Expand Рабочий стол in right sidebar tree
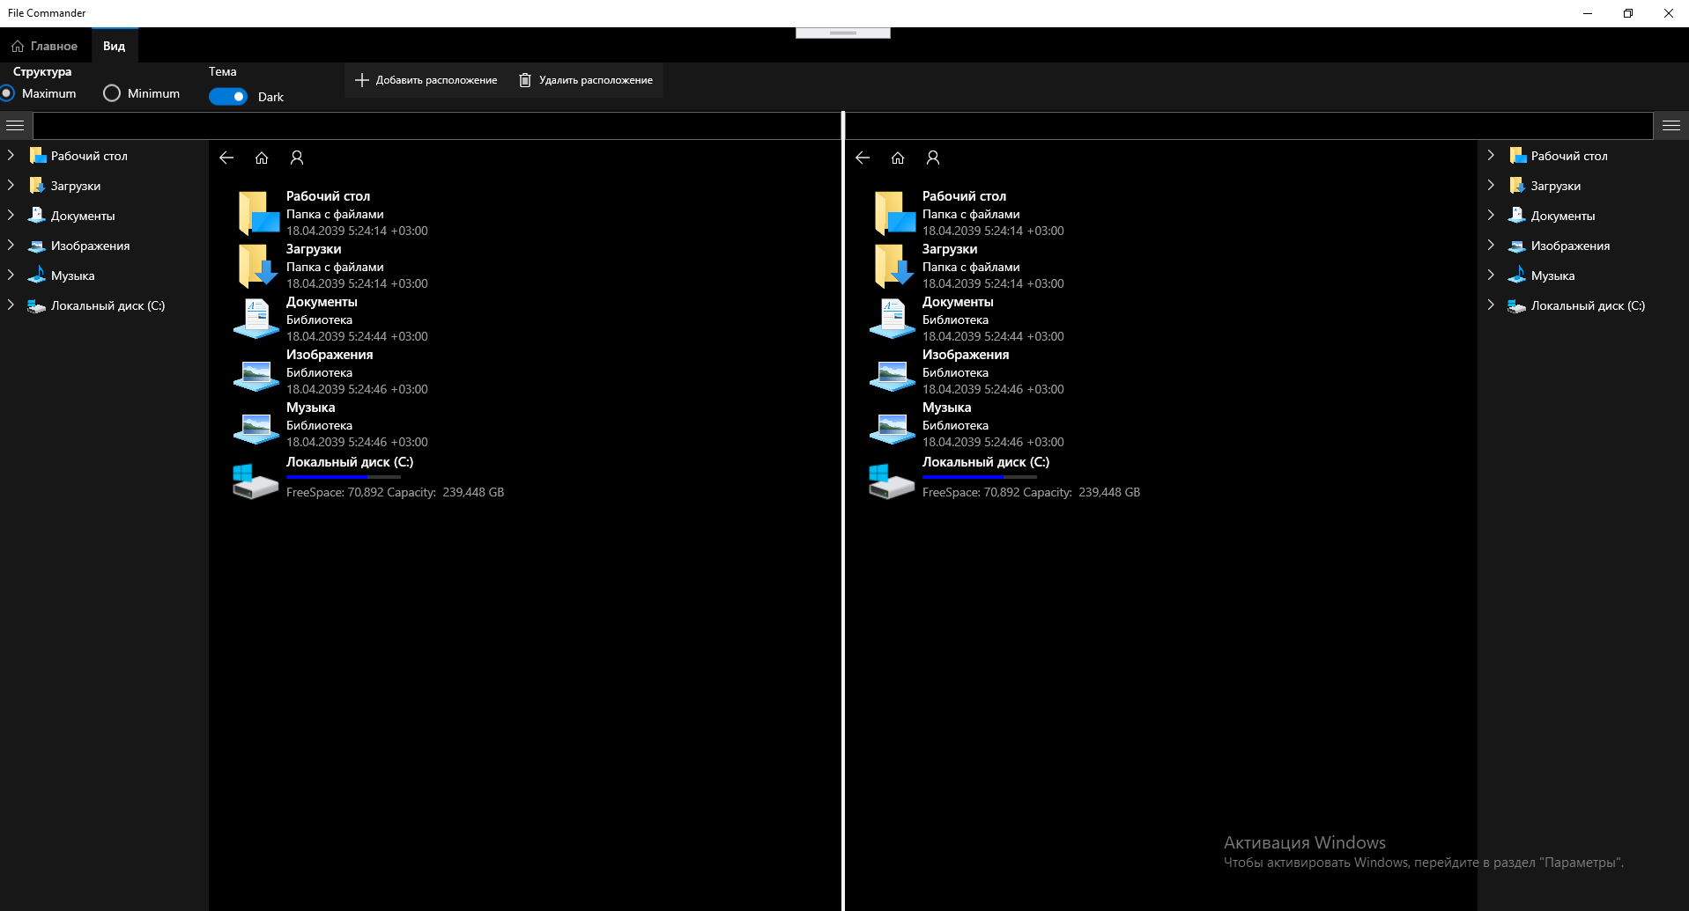The width and height of the screenshot is (1689, 911). pos(1491,155)
